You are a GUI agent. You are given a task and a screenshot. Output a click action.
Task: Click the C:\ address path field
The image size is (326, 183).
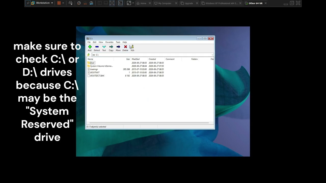click(152, 55)
